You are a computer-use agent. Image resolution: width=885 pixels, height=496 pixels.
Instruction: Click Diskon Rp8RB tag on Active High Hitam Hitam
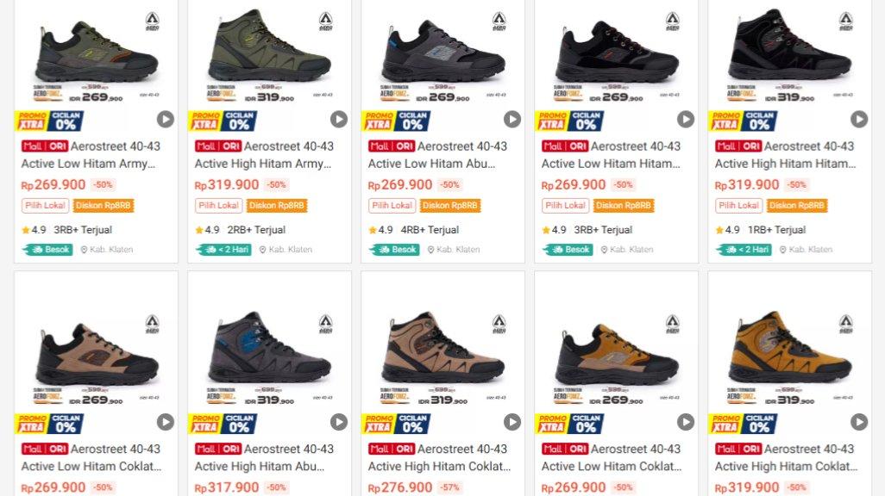coord(796,206)
